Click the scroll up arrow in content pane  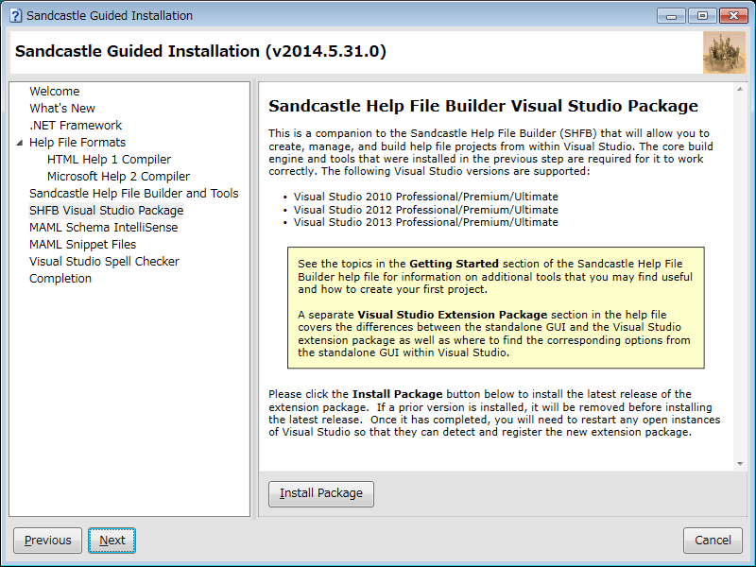pos(740,89)
